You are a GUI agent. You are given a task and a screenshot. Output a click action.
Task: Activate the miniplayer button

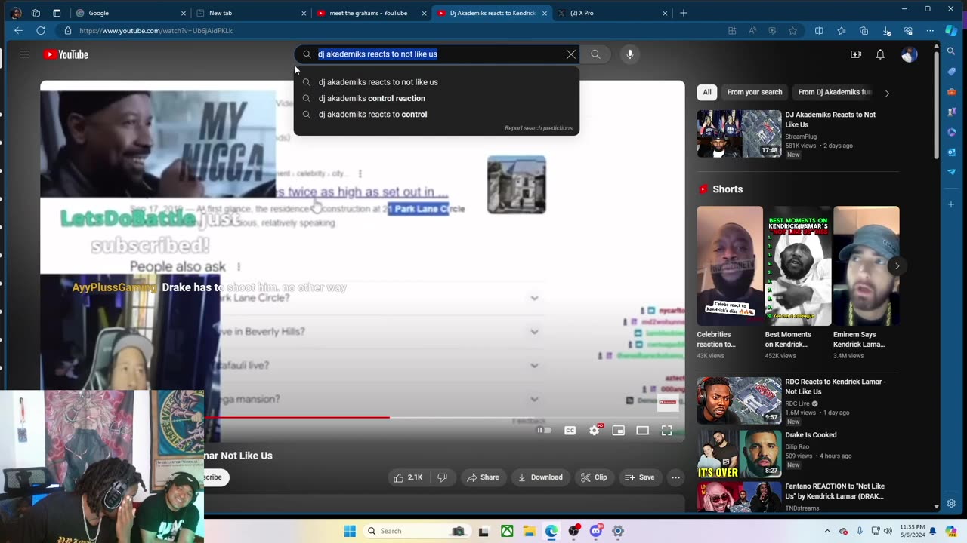[x=619, y=431]
